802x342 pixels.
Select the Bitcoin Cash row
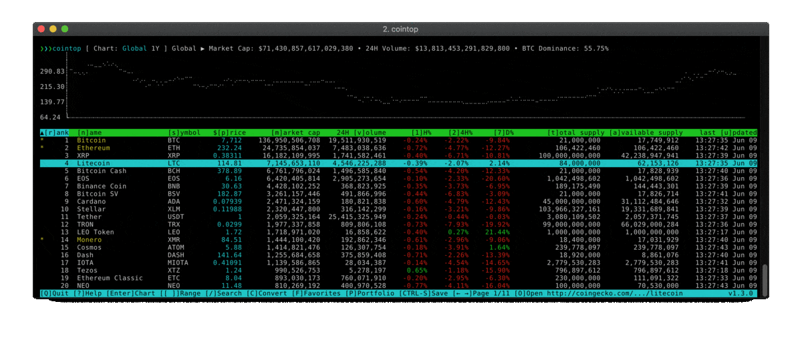[398, 171]
